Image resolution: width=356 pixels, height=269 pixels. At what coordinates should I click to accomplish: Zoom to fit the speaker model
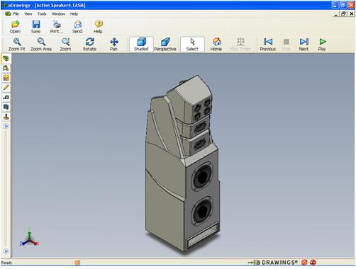16,45
